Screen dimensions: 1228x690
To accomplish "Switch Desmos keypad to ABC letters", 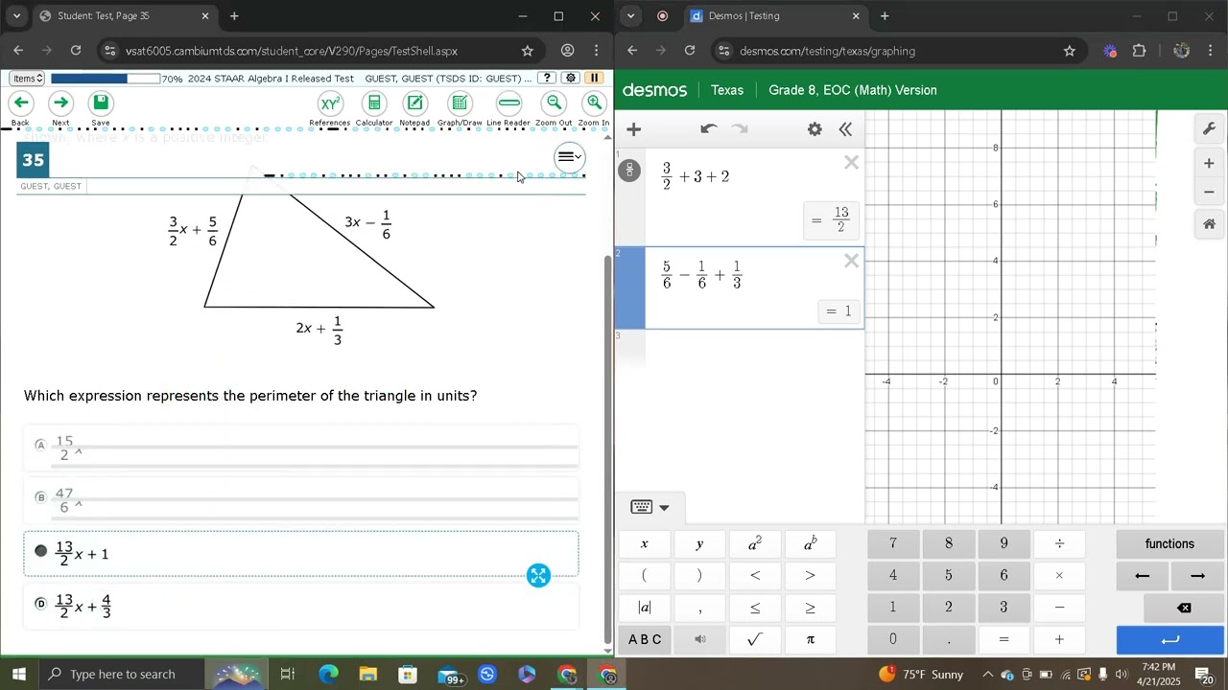I will point(645,639).
